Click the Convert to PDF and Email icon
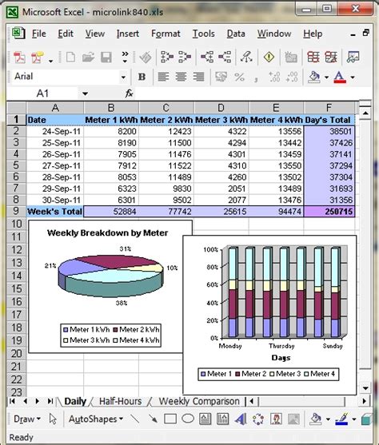Image resolution: width=379 pixels, height=445 pixels. tap(38, 58)
